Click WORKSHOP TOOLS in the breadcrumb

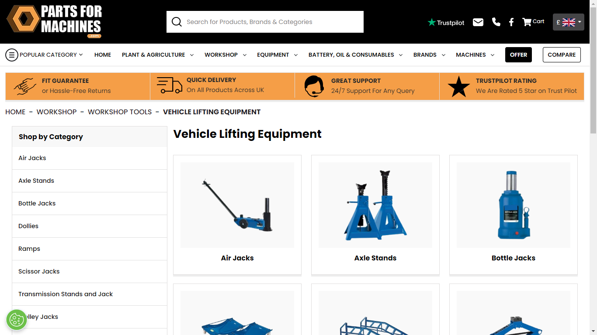pyautogui.click(x=120, y=112)
